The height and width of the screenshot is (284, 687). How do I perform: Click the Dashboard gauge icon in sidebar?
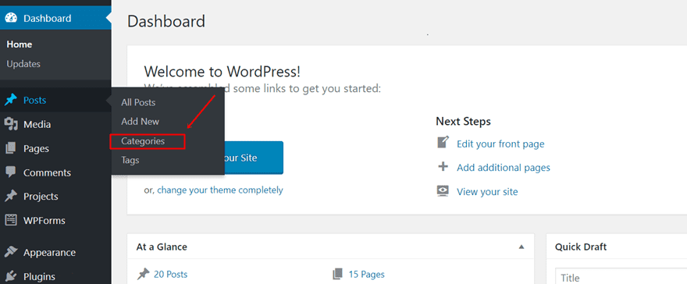(11, 19)
